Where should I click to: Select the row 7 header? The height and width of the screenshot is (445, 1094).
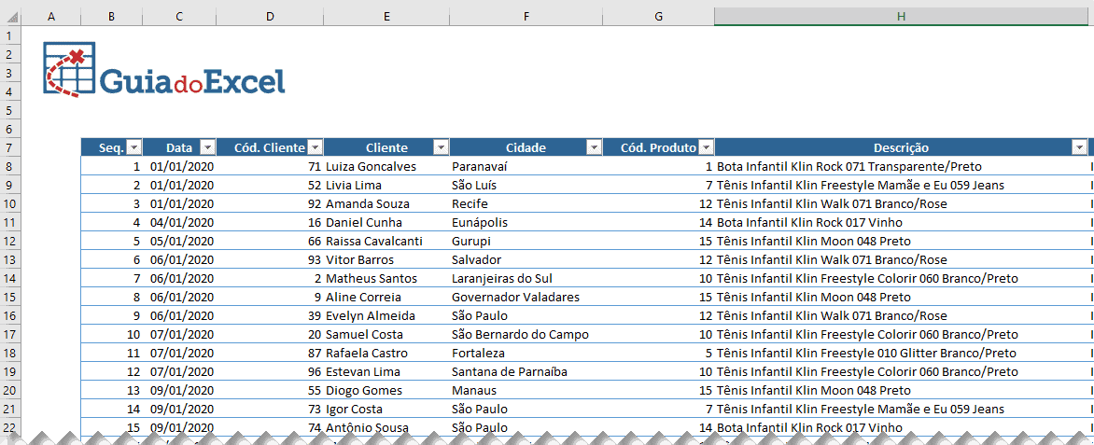point(10,147)
